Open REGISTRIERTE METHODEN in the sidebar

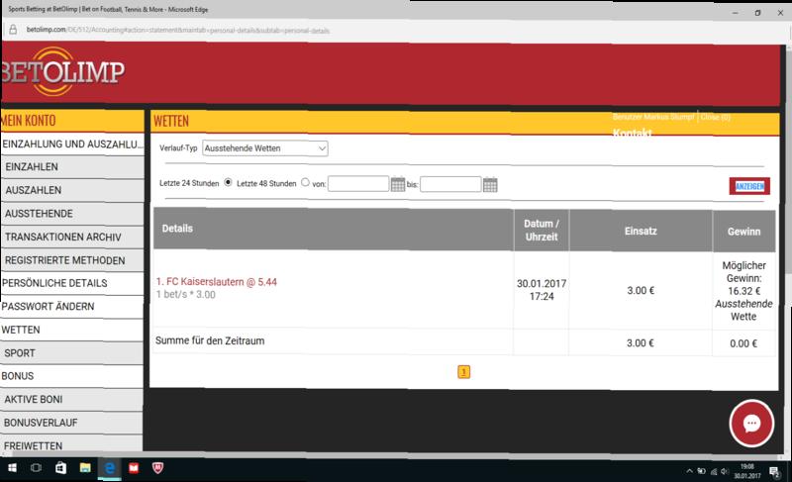click(x=72, y=260)
